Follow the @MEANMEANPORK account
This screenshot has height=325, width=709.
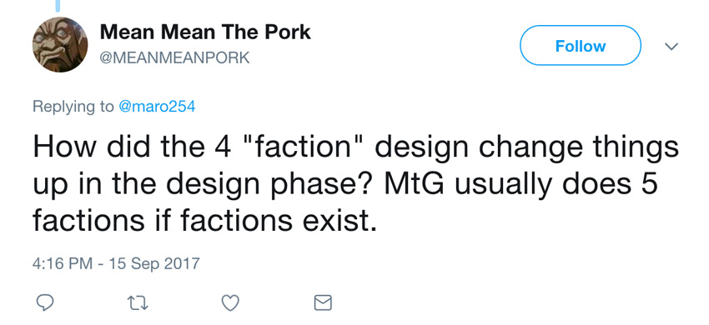point(581,46)
